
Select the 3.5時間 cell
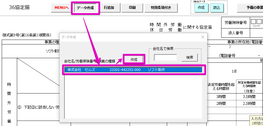[248, 96]
